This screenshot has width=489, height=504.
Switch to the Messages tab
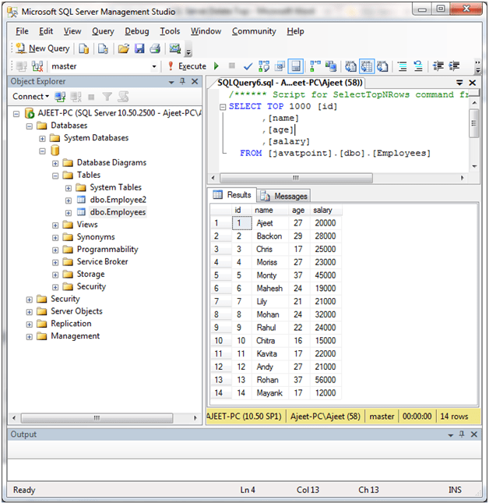click(x=283, y=196)
